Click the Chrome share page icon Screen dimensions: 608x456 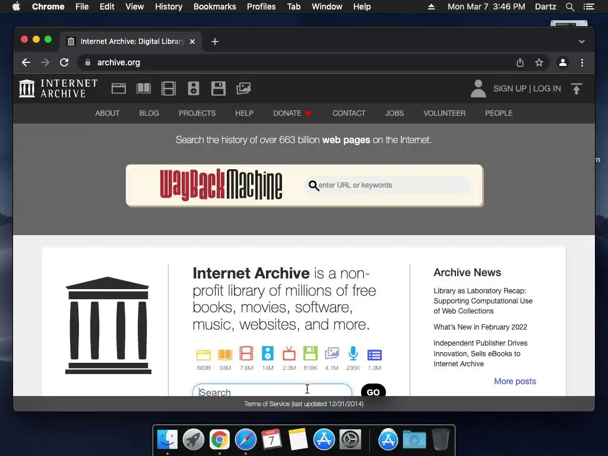[x=520, y=62]
